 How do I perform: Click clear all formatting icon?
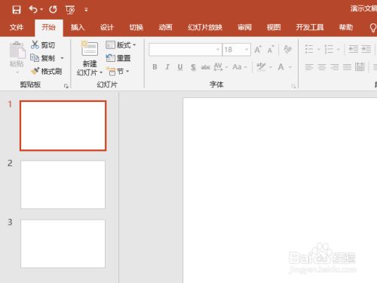[x=287, y=49]
